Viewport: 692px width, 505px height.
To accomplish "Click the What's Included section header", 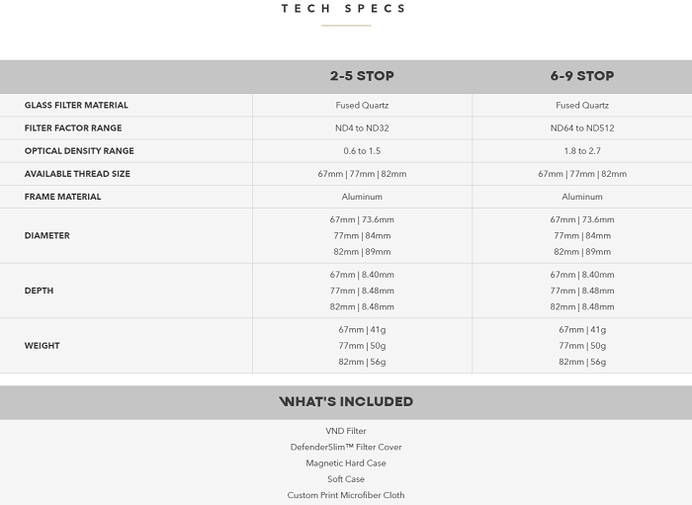I will tap(346, 402).
